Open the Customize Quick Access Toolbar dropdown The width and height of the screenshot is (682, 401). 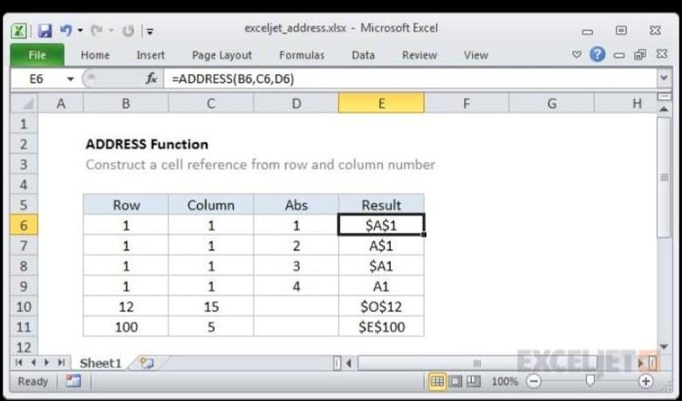coord(150,31)
